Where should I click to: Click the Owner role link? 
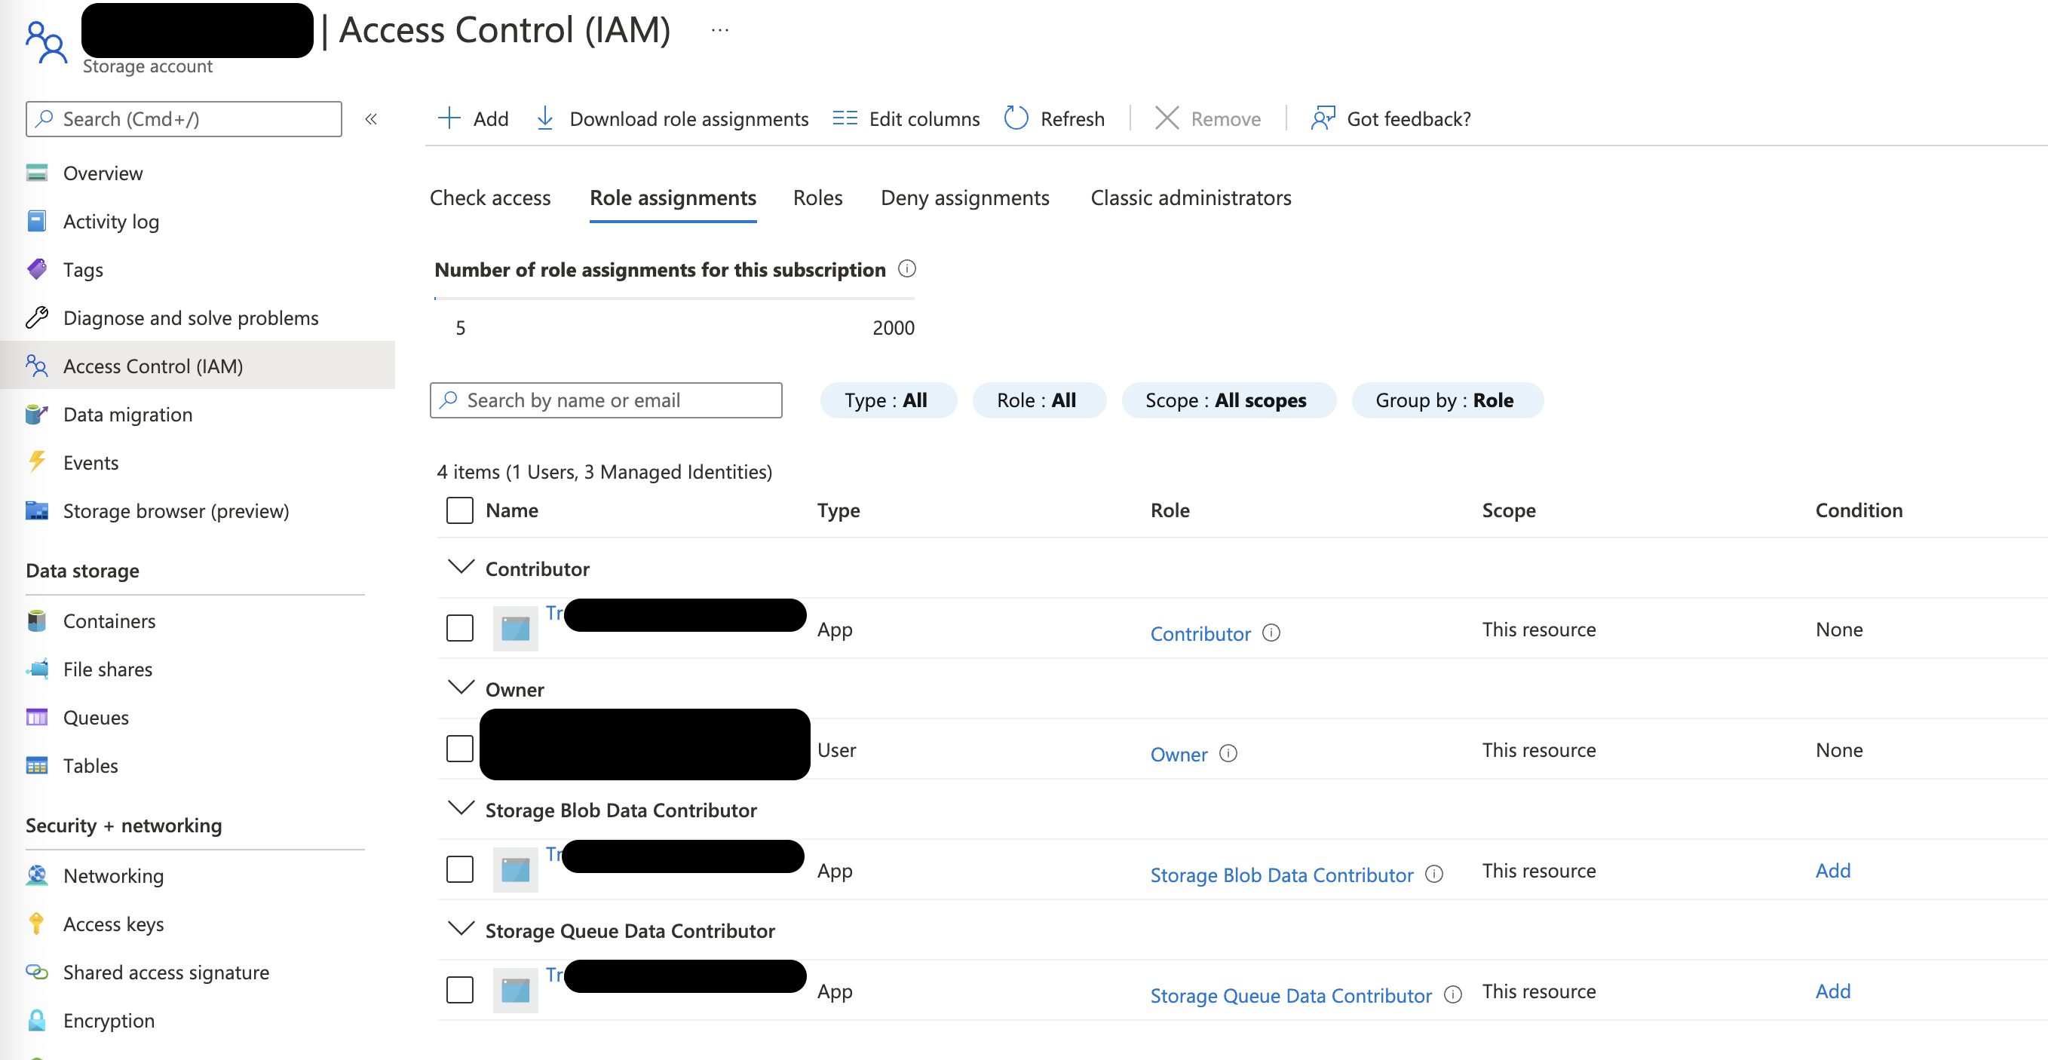pos(1179,754)
